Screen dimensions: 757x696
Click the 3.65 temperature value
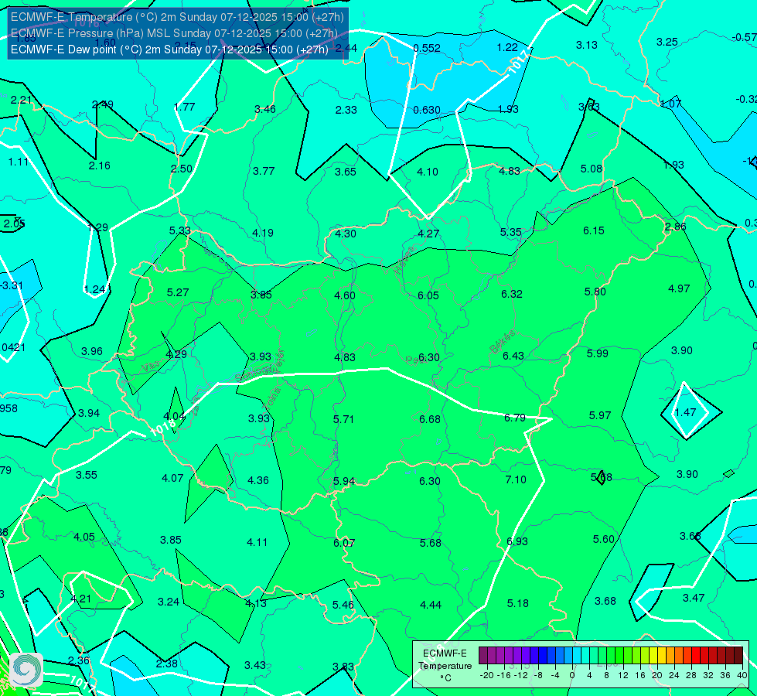click(x=346, y=172)
